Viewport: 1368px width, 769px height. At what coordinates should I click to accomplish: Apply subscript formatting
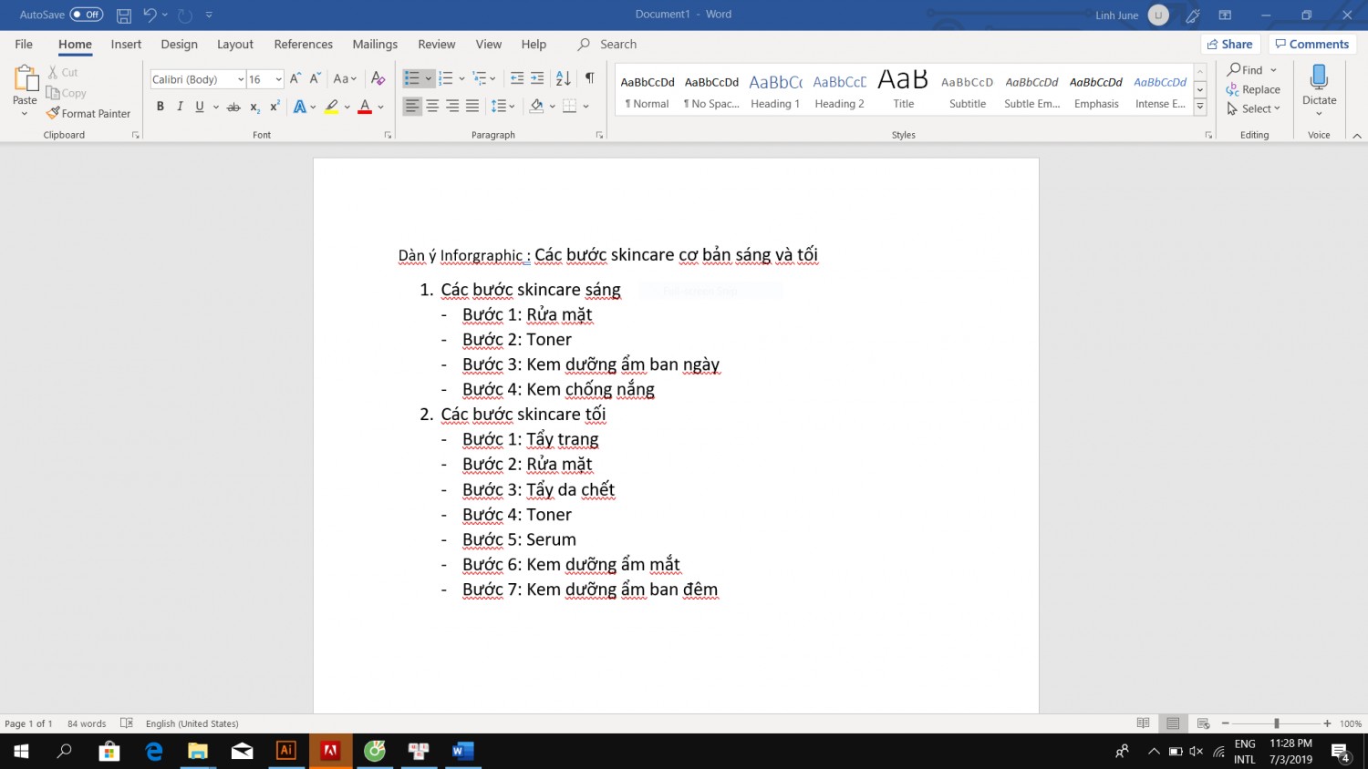[254, 107]
